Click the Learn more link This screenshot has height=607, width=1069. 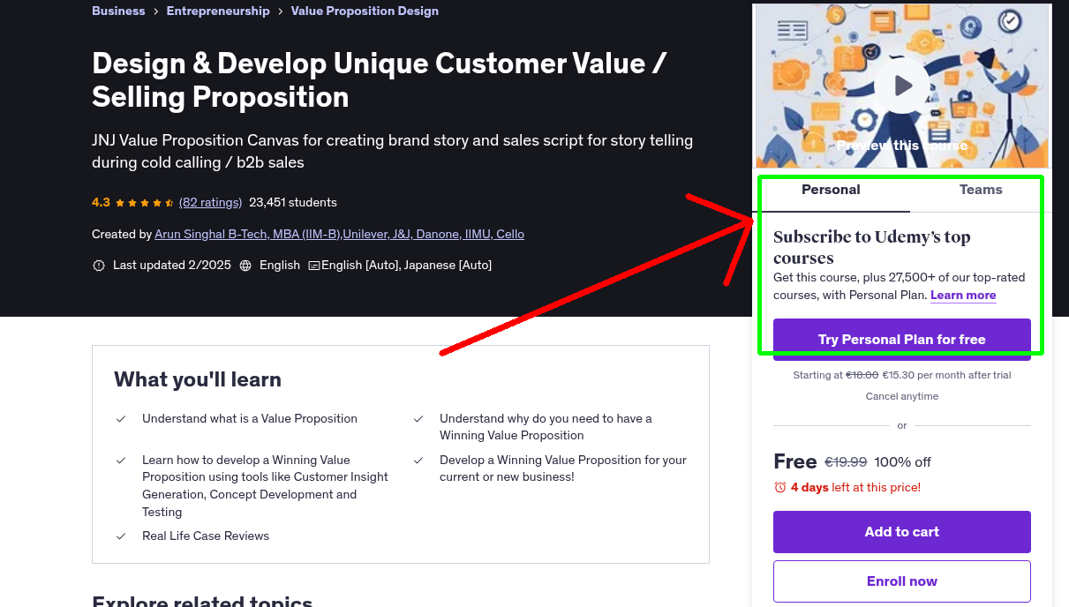[963, 295]
